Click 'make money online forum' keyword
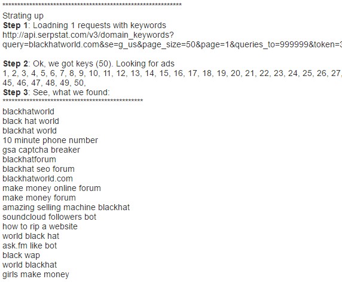This screenshot has width=342, height=282. point(51,188)
